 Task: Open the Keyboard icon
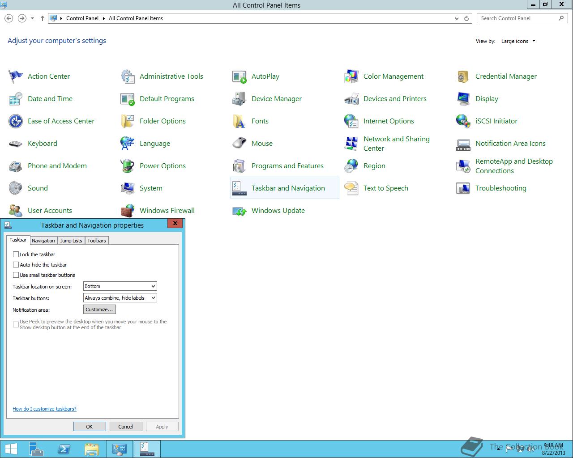[x=16, y=144]
